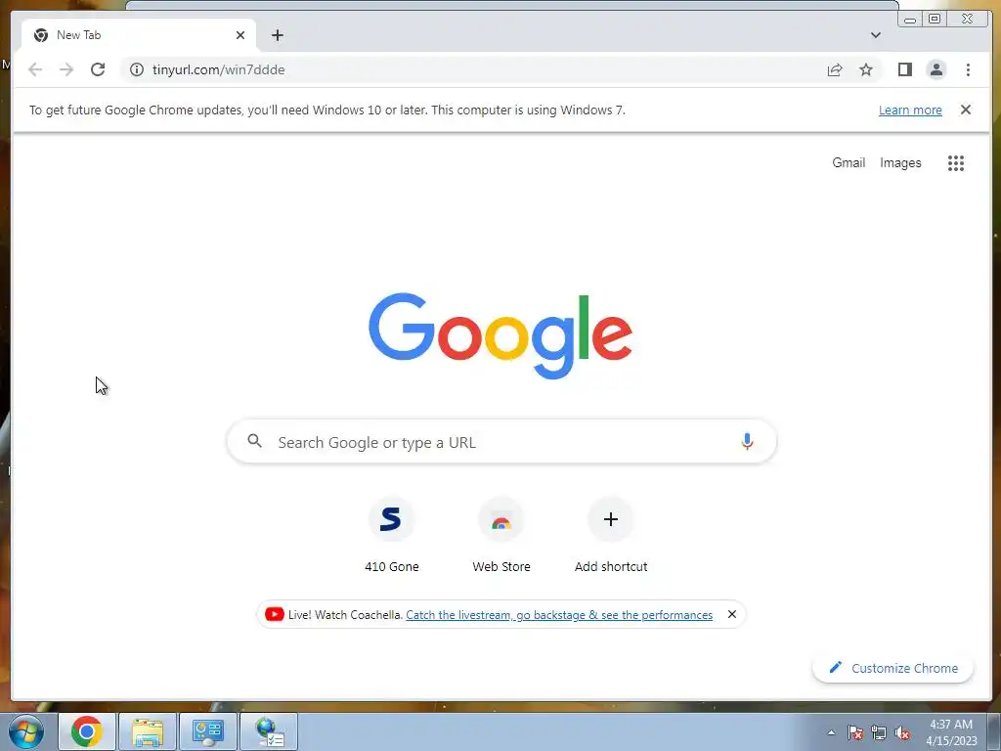Click the Action Center flag icon
Image resolution: width=1001 pixels, height=751 pixels.
(x=855, y=732)
